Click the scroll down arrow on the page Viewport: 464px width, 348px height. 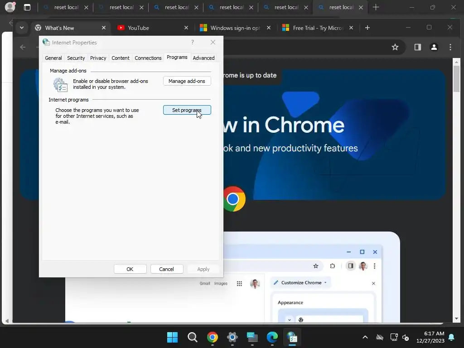[x=457, y=319]
